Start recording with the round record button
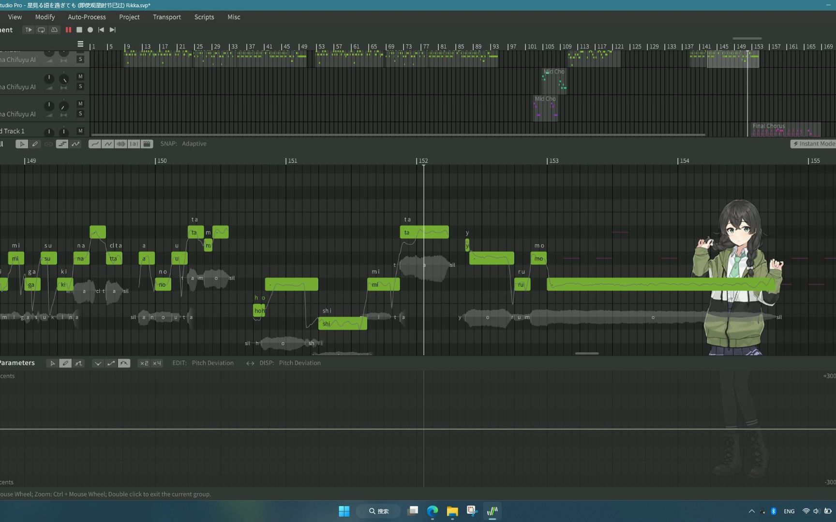836x522 pixels. point(90,30)
